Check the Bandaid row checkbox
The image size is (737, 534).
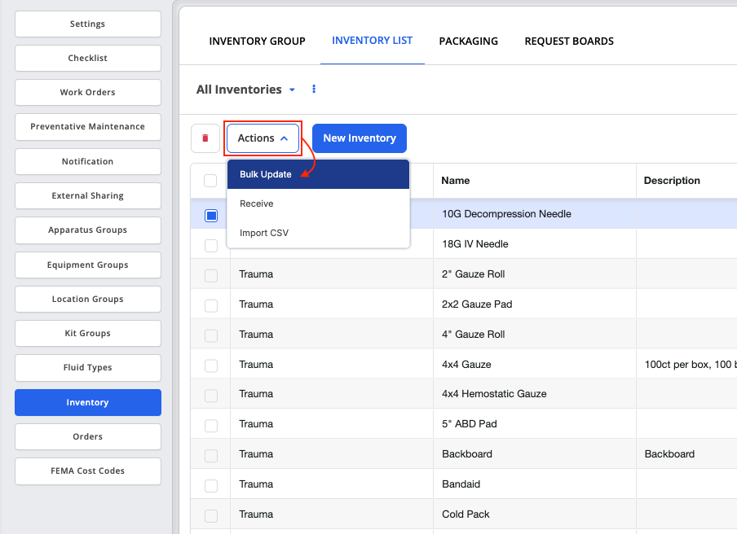(x=211, y=486)
